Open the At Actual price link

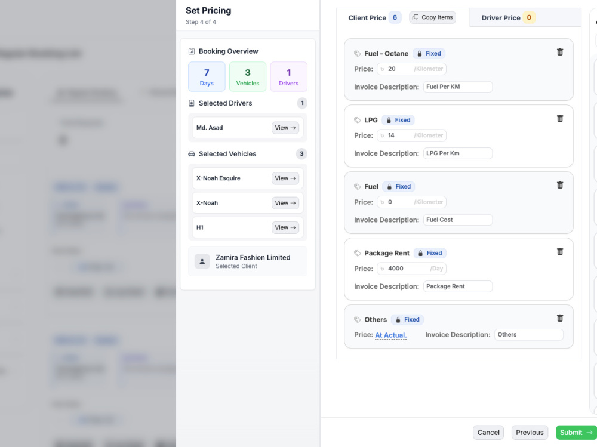(390, 335)
